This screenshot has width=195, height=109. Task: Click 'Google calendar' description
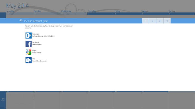(x=37, y=53)
